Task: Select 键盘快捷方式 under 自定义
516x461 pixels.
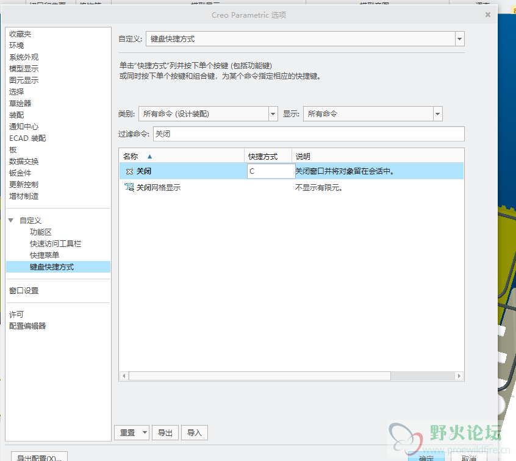Action: 58,267
